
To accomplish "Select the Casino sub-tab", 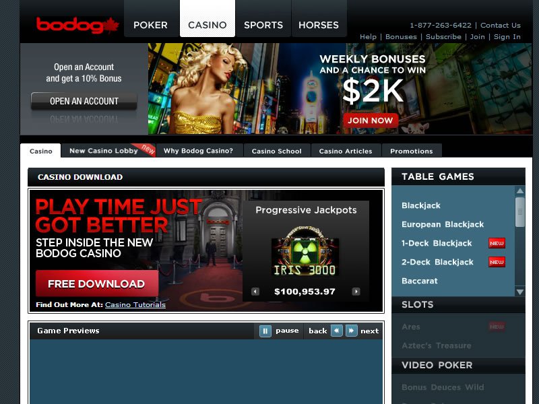I will tap(40, 151).
